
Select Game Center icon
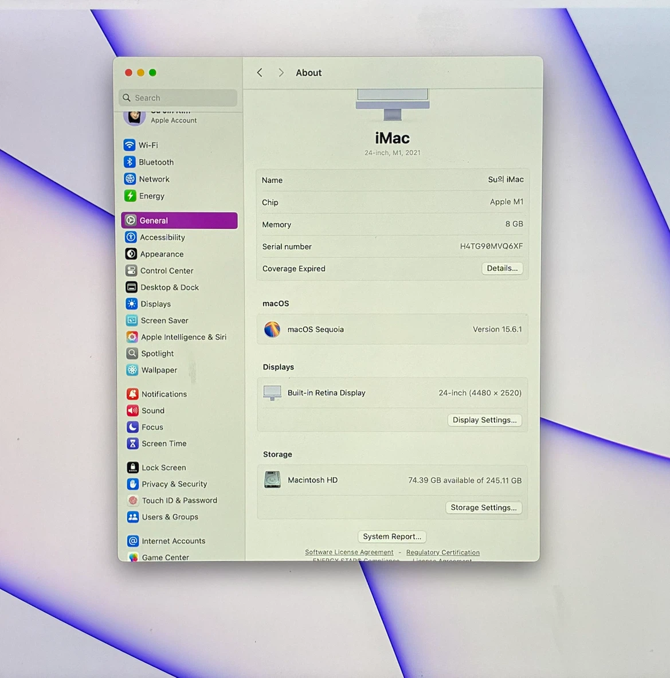pos(133,557)
